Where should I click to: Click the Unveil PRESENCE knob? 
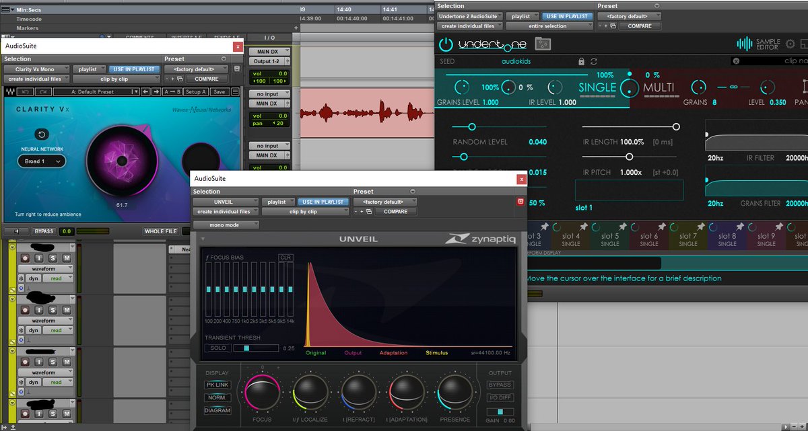[x=454, y=393]
